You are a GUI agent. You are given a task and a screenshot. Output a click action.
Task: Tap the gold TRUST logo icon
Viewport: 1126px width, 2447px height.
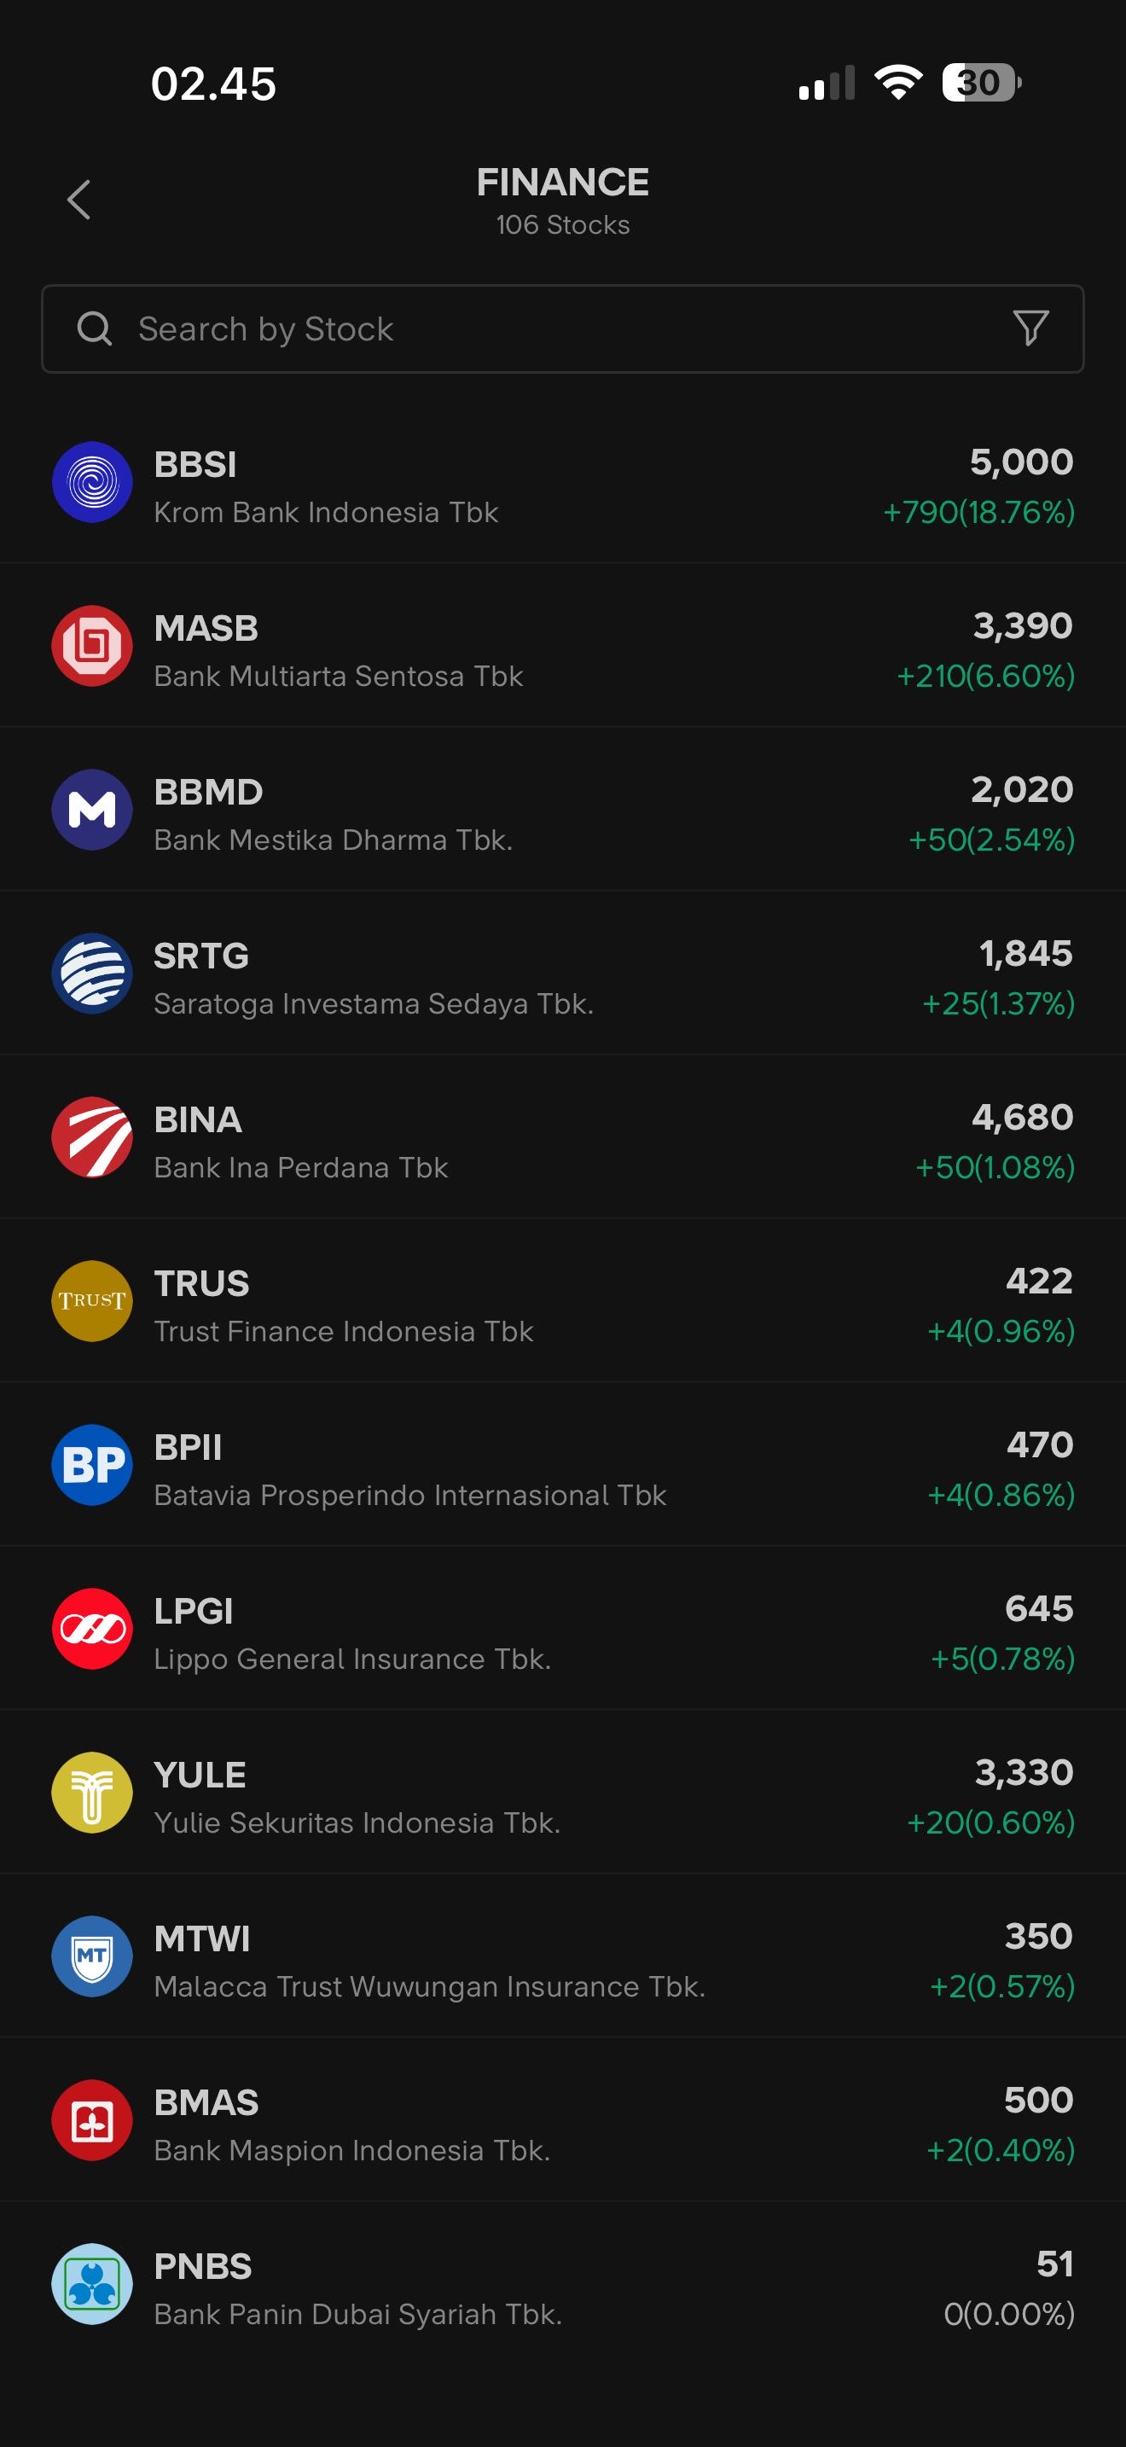tap(92, 1300)
